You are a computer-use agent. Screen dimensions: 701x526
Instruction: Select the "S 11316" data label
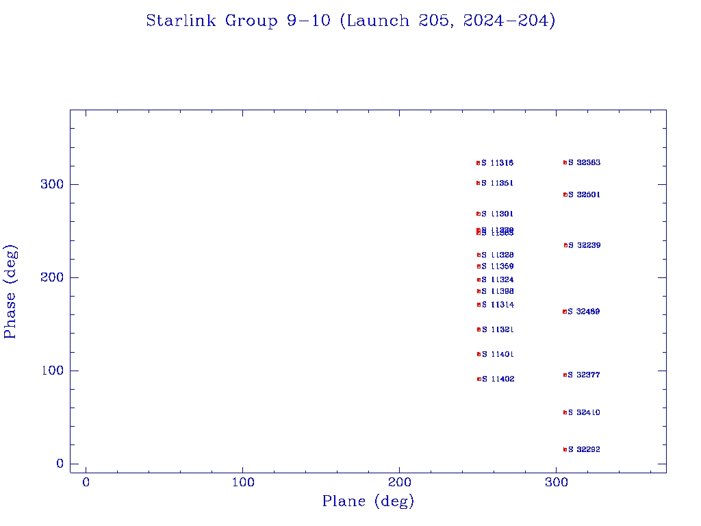point(498,163)
